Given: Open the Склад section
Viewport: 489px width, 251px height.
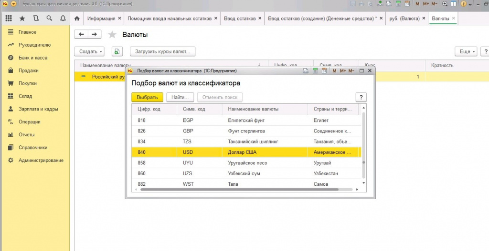Looking at the screenshot, I should (x=25, y=96).
